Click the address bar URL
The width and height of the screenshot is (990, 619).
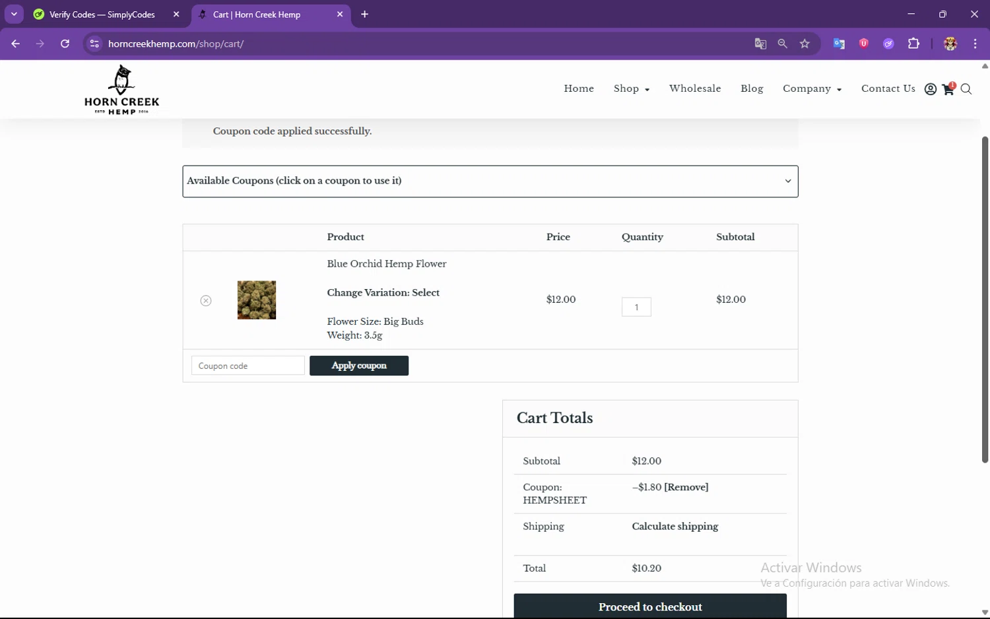(x=176, y=44)
